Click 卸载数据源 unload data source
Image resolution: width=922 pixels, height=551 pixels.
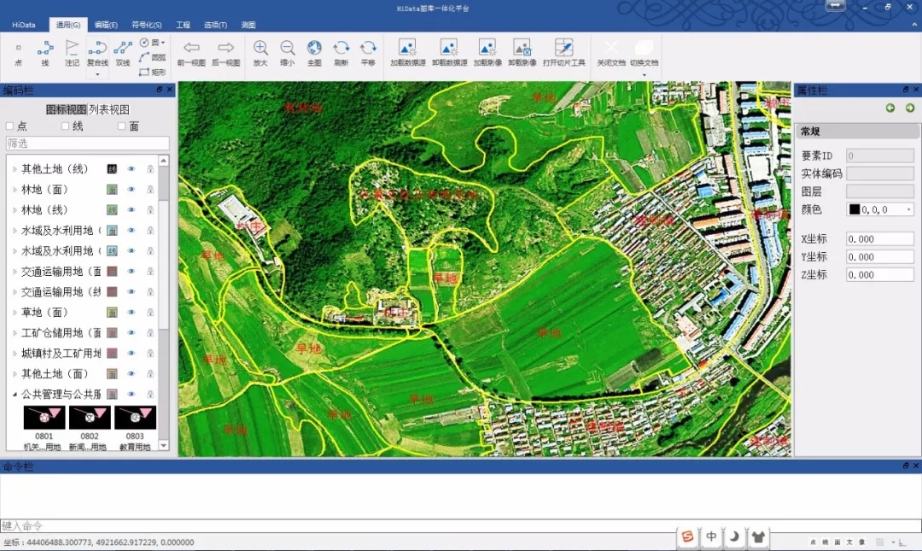(x=449, y=53)
